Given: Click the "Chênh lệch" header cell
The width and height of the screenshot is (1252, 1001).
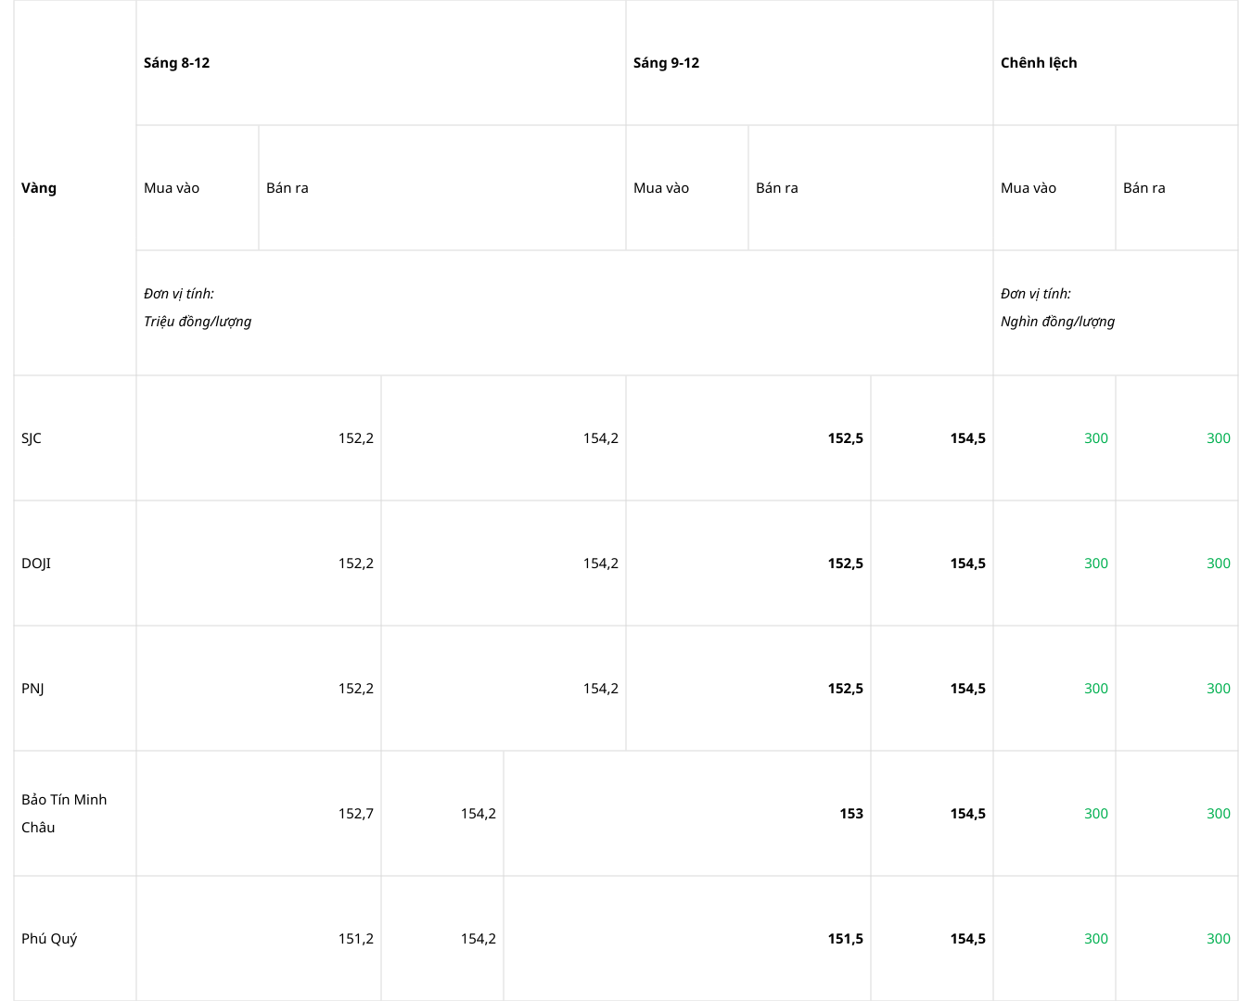Looking at the screenshot, I should (1039, 63).
